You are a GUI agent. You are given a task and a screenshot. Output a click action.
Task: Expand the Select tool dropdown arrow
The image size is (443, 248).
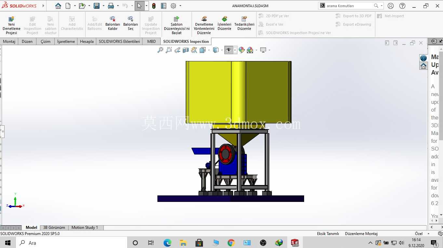tap(147, 6)
